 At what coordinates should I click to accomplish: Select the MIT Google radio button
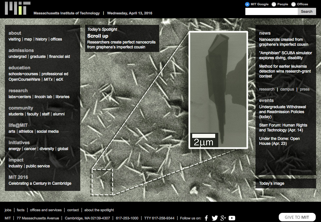(x=247, y=4)
